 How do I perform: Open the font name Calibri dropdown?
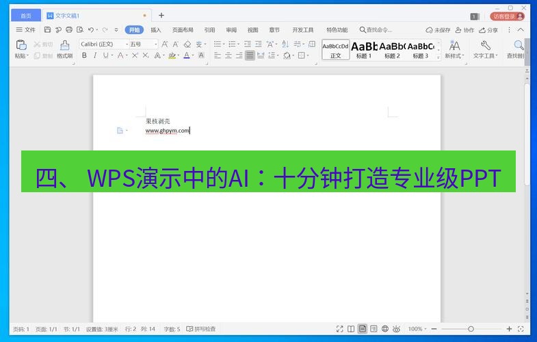pos(127,44)
